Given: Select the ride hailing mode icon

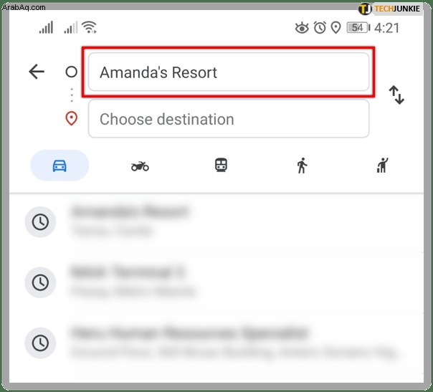Looking at the screenshot, I should 383,165.
